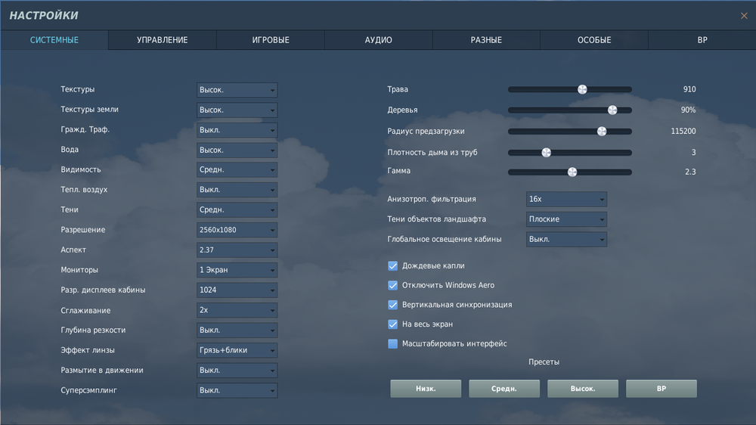
Task: Click the Гамма value 2.3
Action: pyautogui.click(x=690, y=172)
